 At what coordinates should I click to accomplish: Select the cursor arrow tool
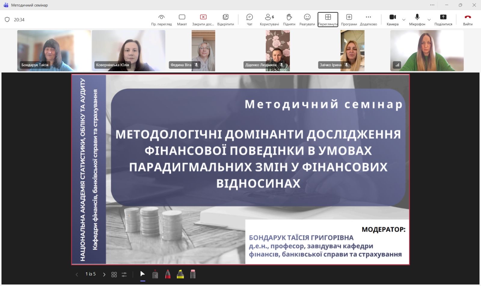[x=142, y=274]
